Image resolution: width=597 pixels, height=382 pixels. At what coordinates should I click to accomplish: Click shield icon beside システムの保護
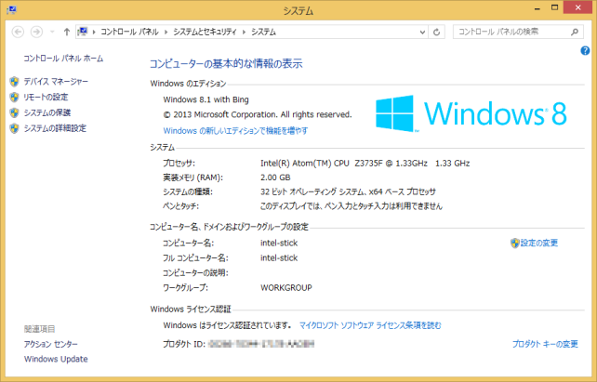coord(15,112)
